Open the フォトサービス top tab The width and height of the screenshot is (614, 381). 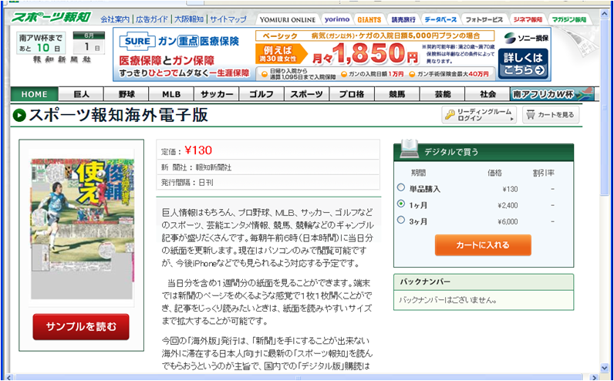(x=484, y=19)
